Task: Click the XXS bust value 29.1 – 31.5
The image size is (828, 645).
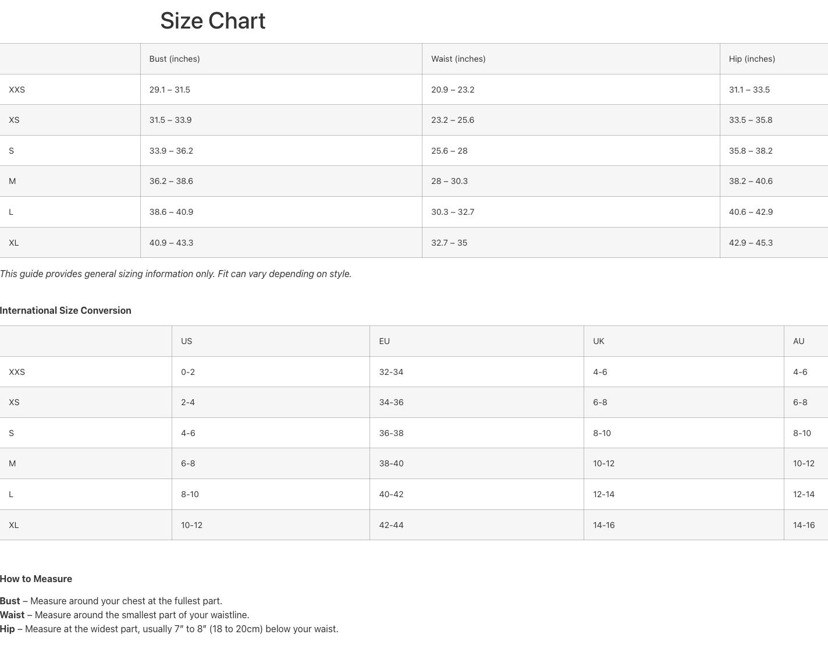Action: [169, 90]
